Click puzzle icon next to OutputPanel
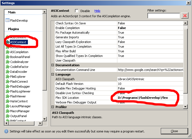 [8, 116]
